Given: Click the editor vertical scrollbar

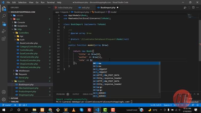Looking at the screenshot, I should [200, 40].
